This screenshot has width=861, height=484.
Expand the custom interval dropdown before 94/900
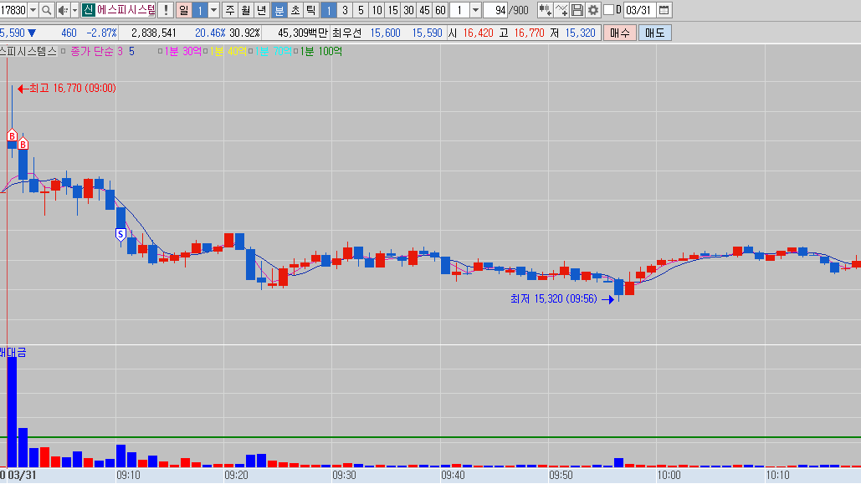(x=475, y=10)
